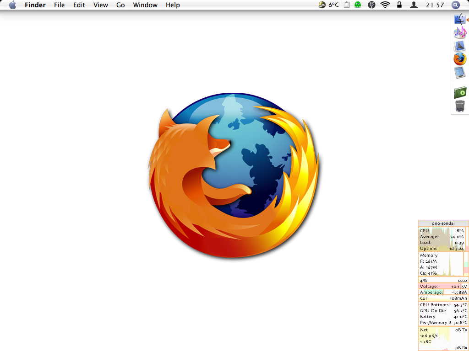This screenshot has width=469, height=351.
Task: Open the File menu
Action: click(x=59, y=5)
